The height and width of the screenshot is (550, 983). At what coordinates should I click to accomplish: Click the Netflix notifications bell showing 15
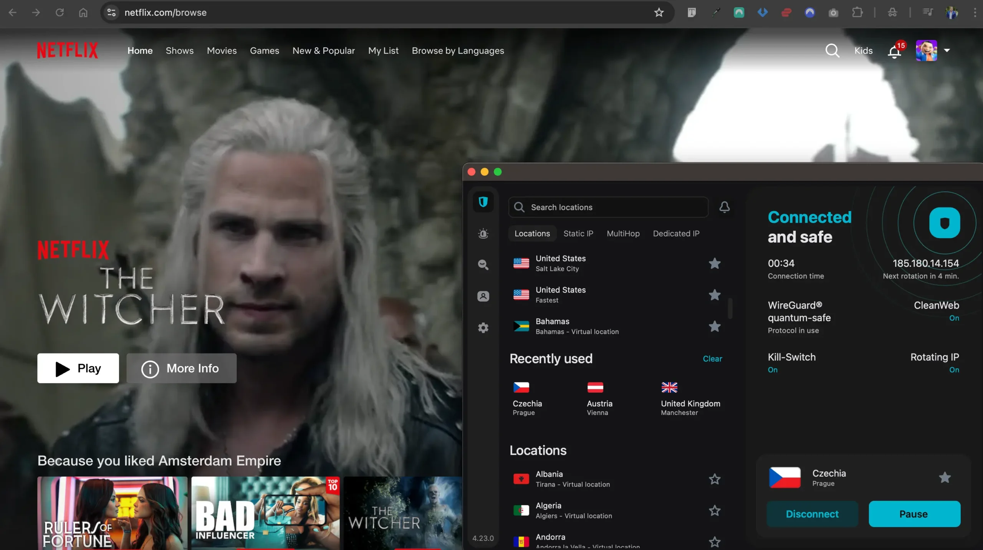tap(894, 50)
